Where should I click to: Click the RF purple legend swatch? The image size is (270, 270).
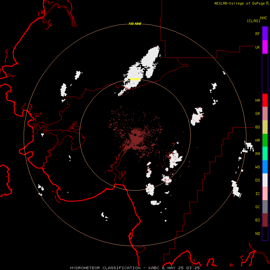click(265, 34)
